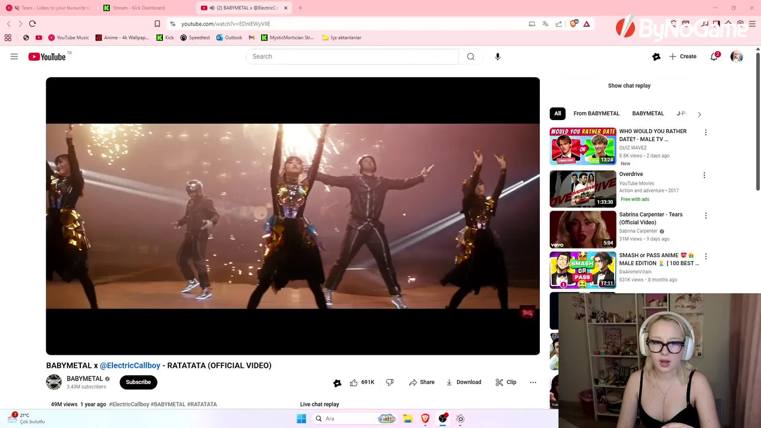
Task: Open YouTube Music bookmark
Action: coord(68,37)
